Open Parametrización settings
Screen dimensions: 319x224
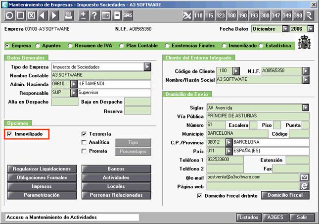coord(42,195)
